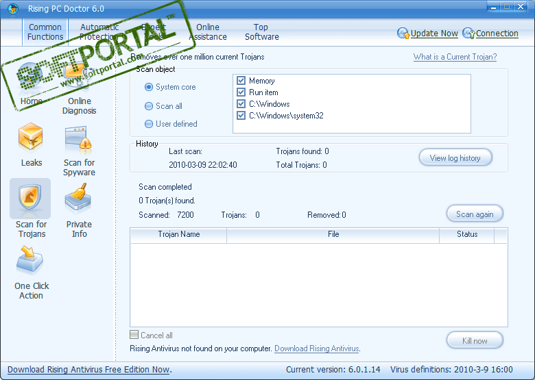The height and width of the screenshot is (380, 535).
Task: Click the Connection globe icon
Action: (x=468, y=34)
